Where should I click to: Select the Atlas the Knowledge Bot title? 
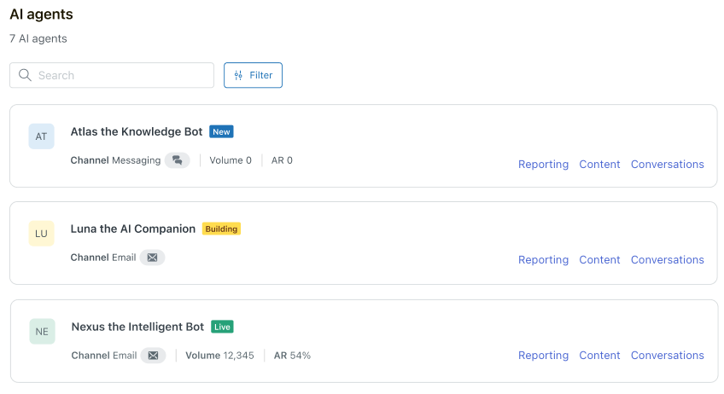pos(137,132)
